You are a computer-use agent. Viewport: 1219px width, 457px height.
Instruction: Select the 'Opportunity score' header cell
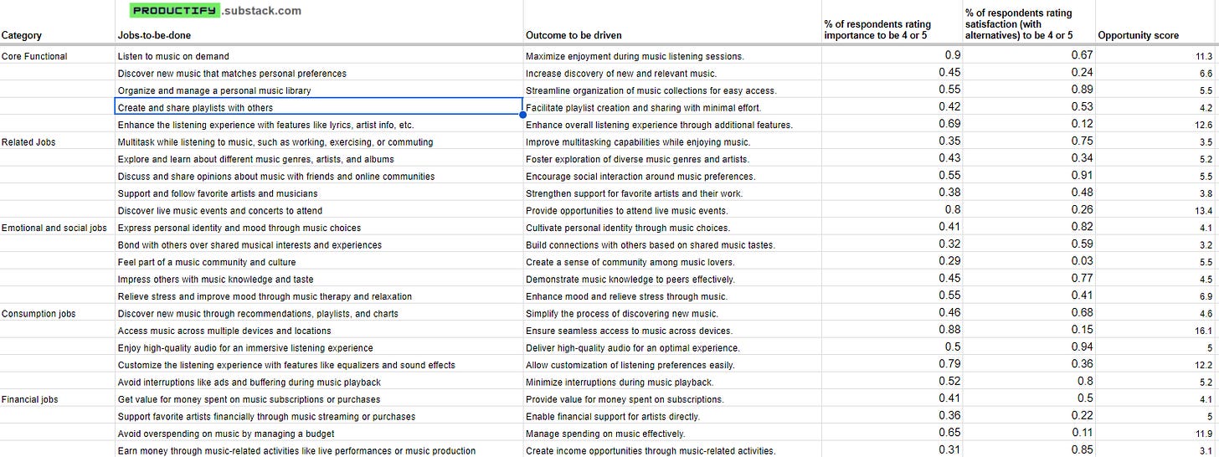click(1138, 35)
